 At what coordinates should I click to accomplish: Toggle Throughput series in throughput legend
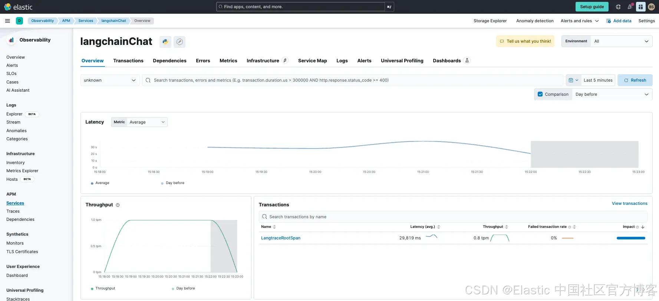[x=103, y=288]
